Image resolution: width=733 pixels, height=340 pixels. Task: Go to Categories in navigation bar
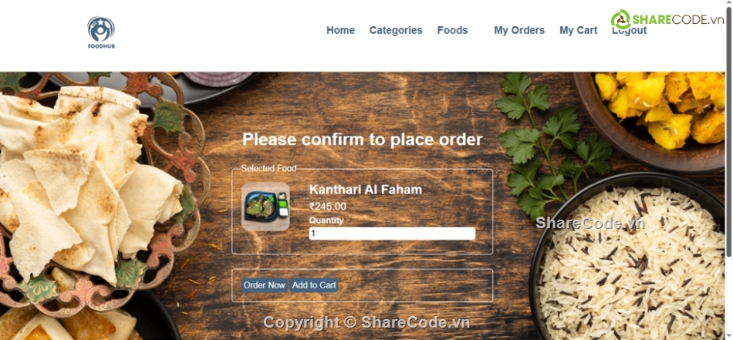396,30
